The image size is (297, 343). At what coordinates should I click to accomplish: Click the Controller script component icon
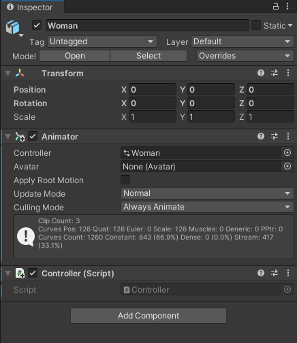pyautogui.click(x=20, y=273)
